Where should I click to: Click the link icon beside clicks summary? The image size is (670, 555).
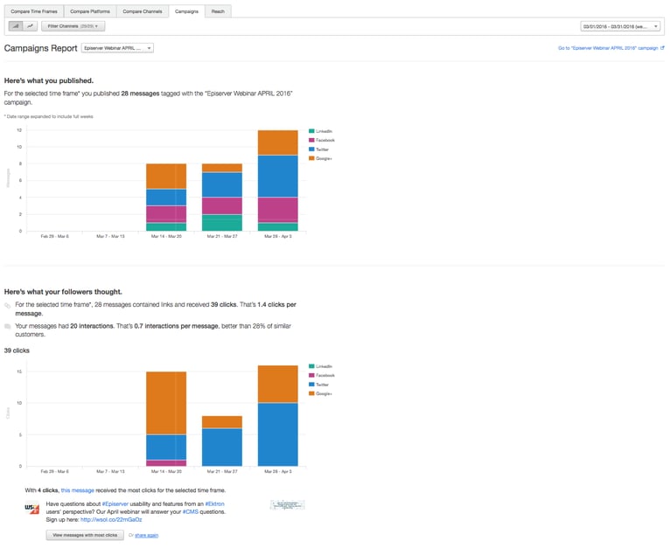tap(7, 305)
